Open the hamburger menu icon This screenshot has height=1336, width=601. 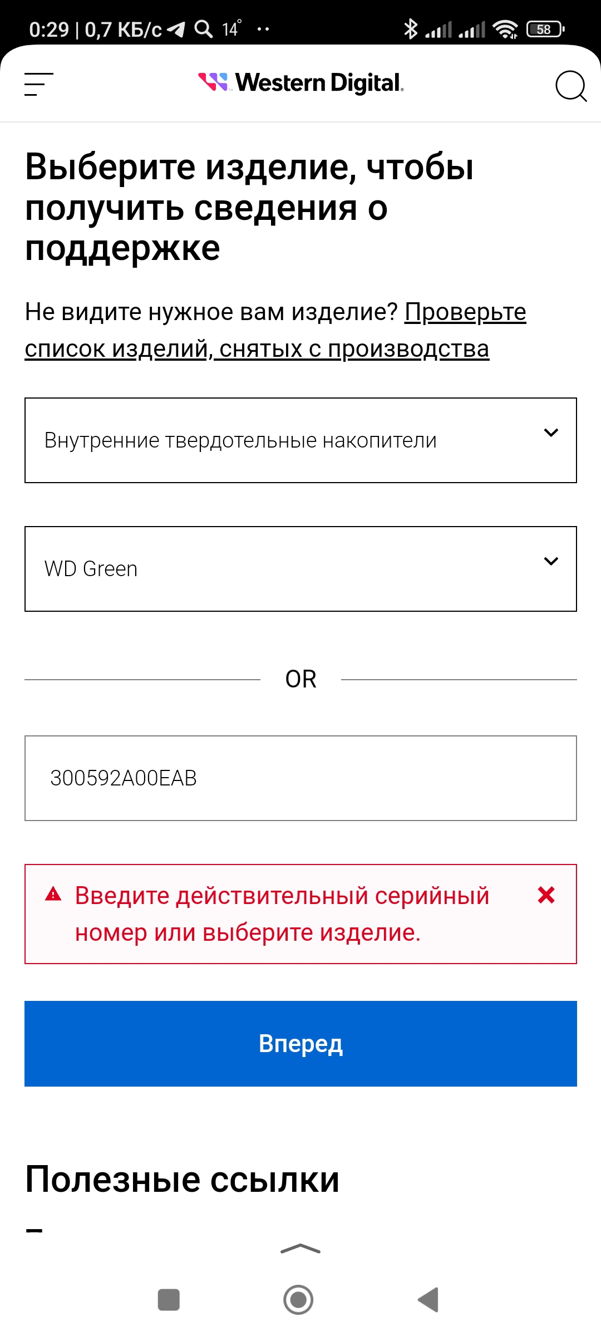[39, 84]
